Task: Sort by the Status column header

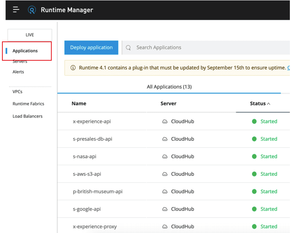Action: pos(258,103)
